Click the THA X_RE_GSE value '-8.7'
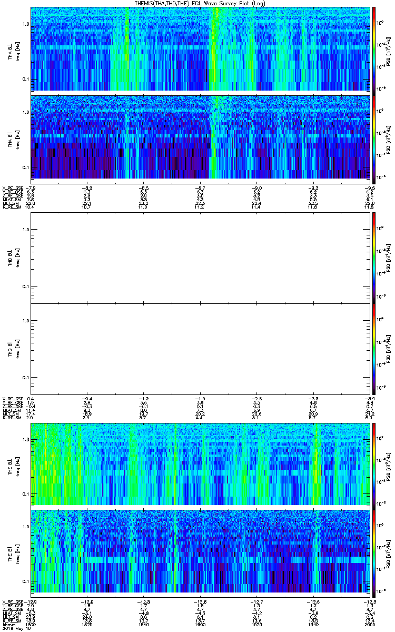 (x=200, y=187)
